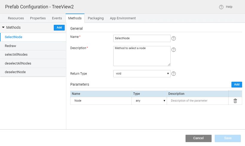Click the parameter Description field

[x=197, y=101]
